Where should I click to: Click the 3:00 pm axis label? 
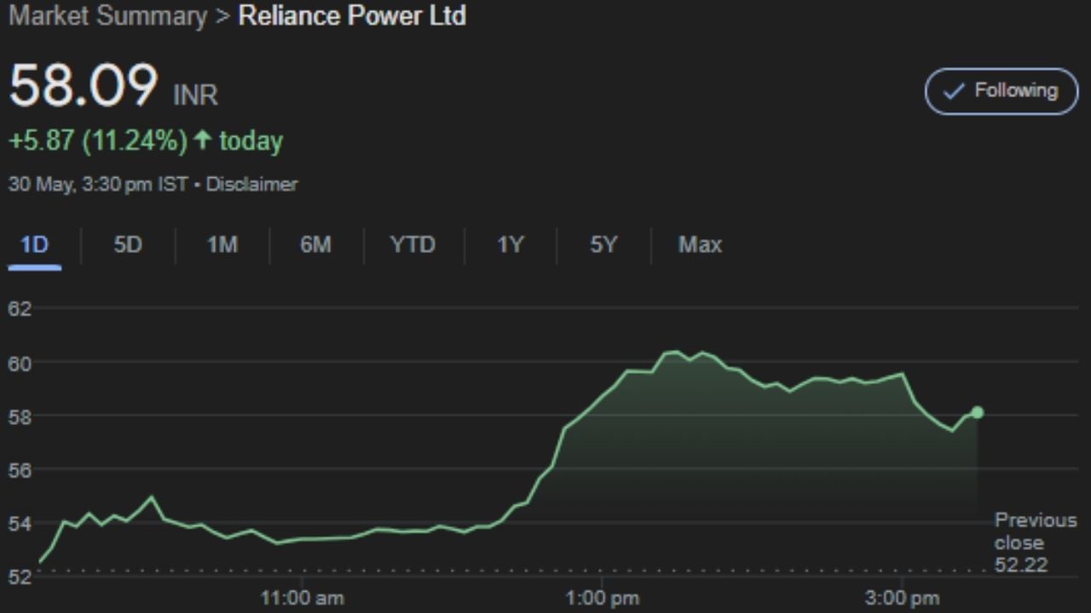(902, 599)
